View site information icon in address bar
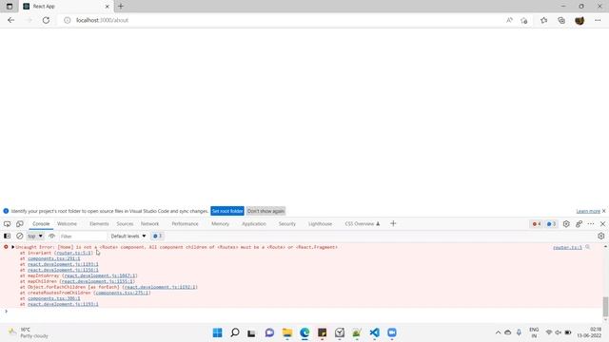This screenshot has height=342, width=609. (68, 20)
